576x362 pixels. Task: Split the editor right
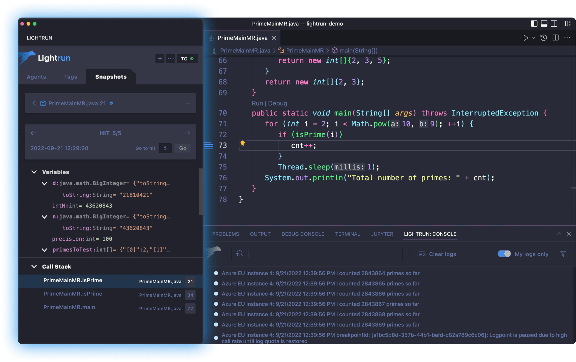(x=555, y=38)
